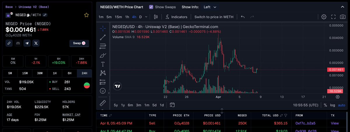The height and width of the screenshot is (132, 350).
Task: Open the Discord link icon
Action: tap(18, 43)
